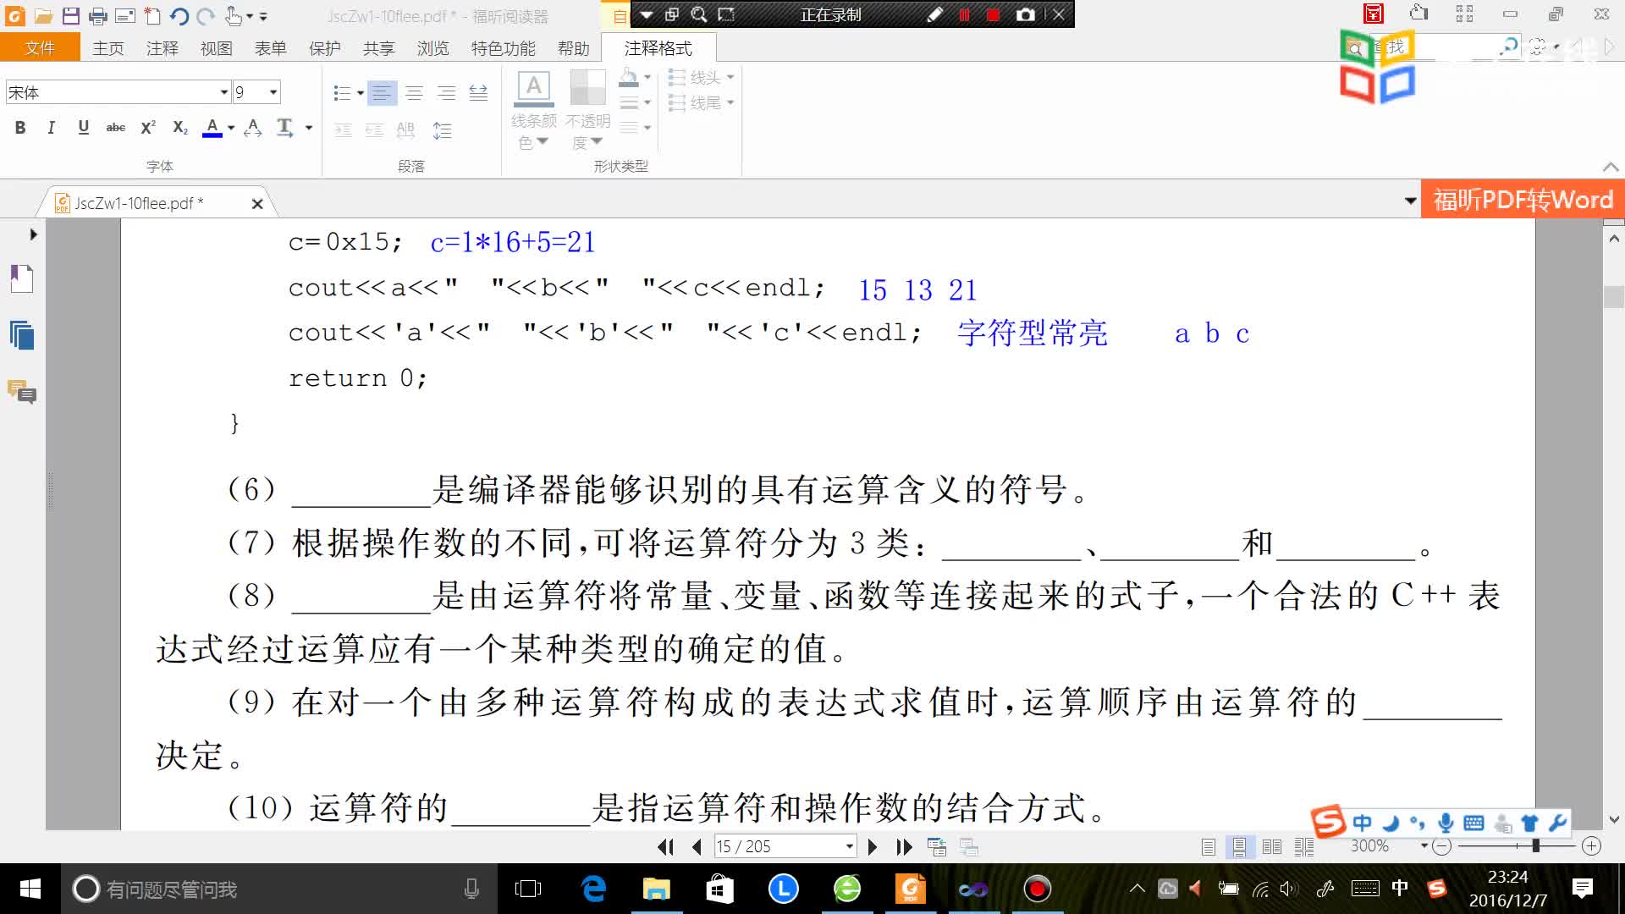Click the Underline formatting icon
The height and width of the screenshot is (914, 1625).
[x=84, y=126]
